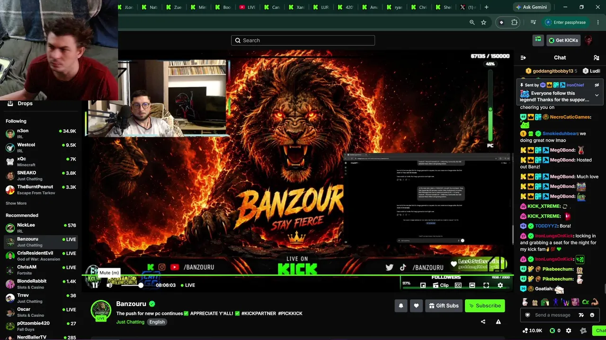The height and width of the screenshot is (340, 606).
Task: Open Westcol's channel in Following
Action: click(x=41, y=147)
